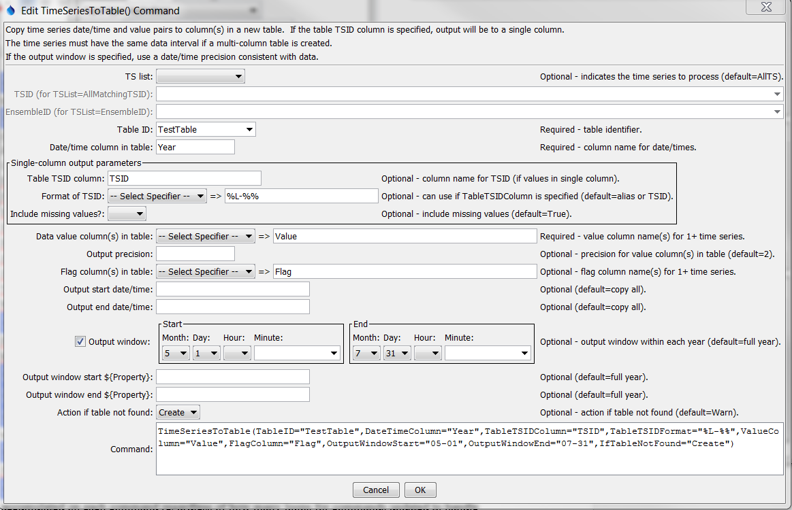Click the Flag column field containing Flag
The height and width of the screenshot is (510, 792).
point(405,271)
